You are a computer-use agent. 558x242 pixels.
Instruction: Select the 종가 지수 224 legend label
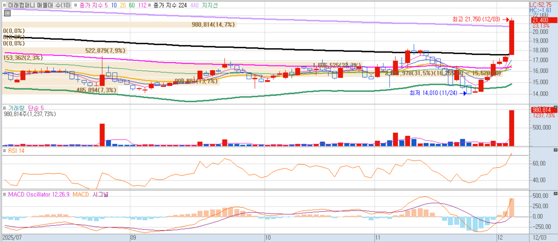pos(170,5)
